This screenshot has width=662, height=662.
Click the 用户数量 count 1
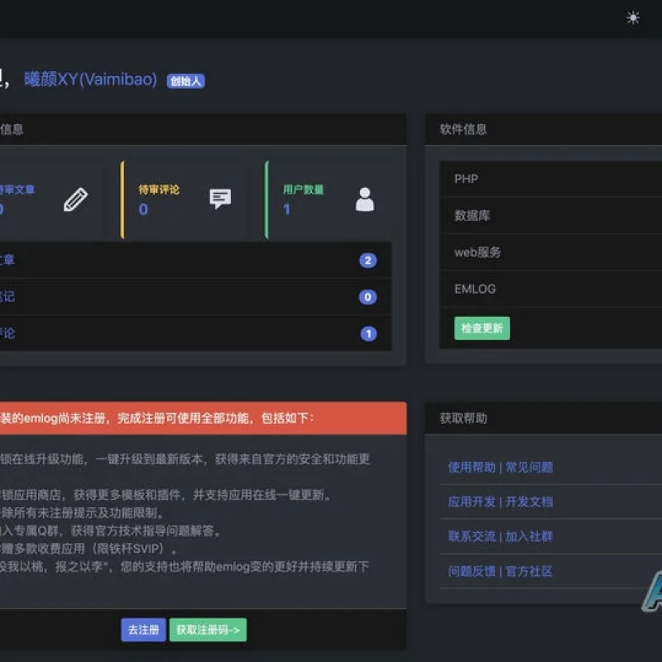tap(287, 209)
